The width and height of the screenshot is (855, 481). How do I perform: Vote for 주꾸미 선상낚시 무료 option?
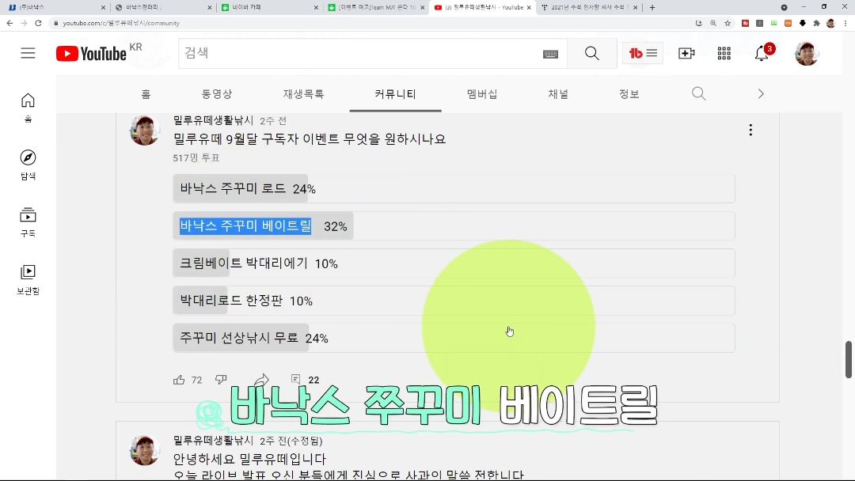[x=454, y=338]
